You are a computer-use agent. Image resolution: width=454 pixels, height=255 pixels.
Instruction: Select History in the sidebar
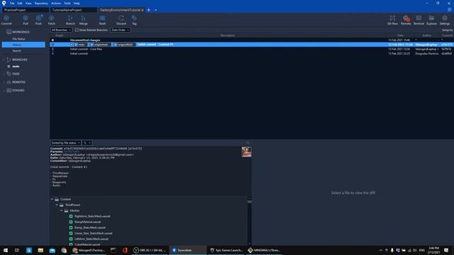pos(23,45)
